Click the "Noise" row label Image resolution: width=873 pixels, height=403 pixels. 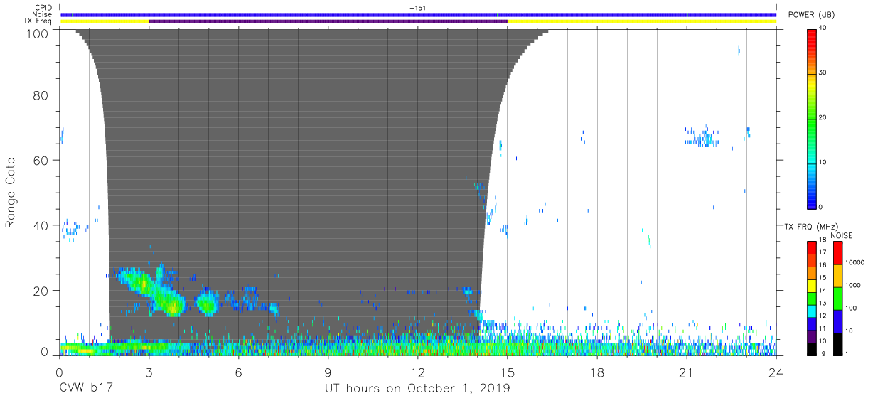tap(43, 14)
